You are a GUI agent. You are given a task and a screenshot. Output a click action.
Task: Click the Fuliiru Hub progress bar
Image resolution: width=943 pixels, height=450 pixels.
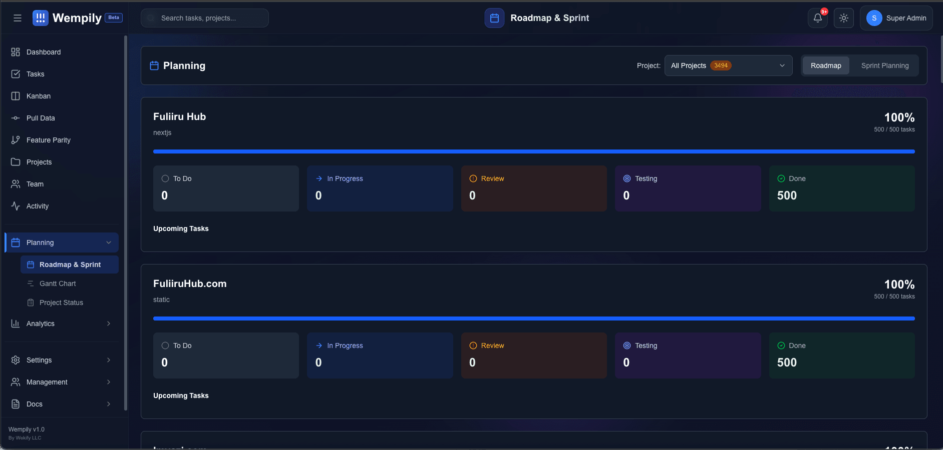533,151
